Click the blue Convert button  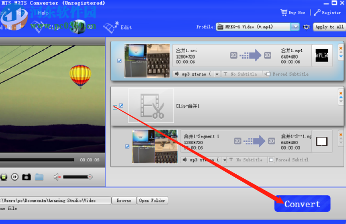tap(302, 204)
